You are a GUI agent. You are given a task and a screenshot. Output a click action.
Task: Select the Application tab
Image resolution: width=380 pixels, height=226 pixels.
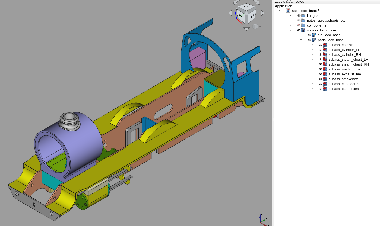[283, 6]
